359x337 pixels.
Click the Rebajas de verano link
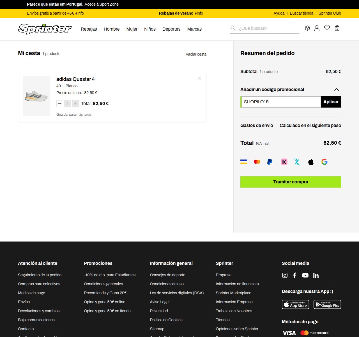176,13
